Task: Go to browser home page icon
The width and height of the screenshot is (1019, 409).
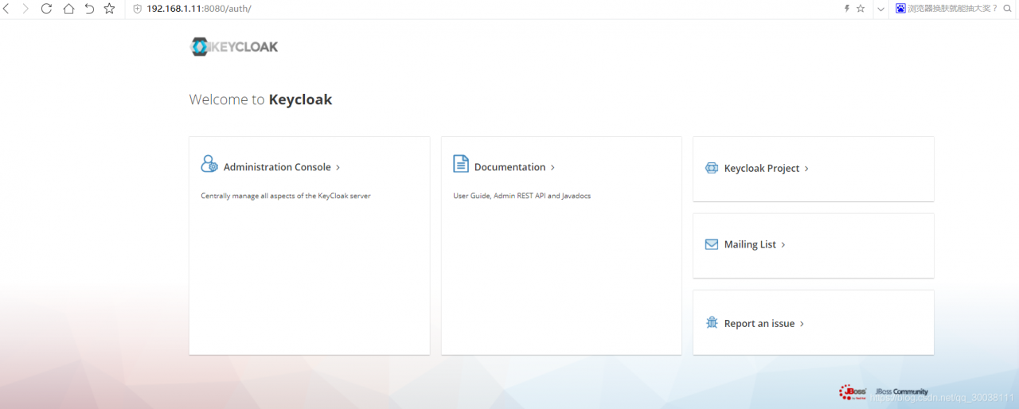Action: (68, 9)
